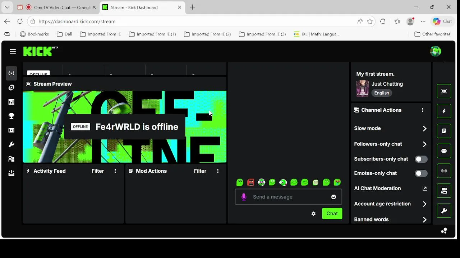460x258 pixels.
Task: Toggle chat bubble icon in right rail
Action: (x=444, y=151)
